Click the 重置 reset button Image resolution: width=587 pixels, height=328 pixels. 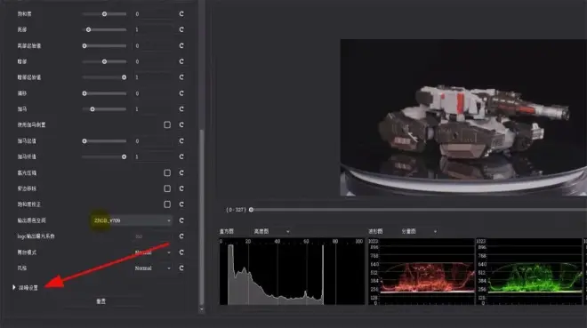[101, 301]
